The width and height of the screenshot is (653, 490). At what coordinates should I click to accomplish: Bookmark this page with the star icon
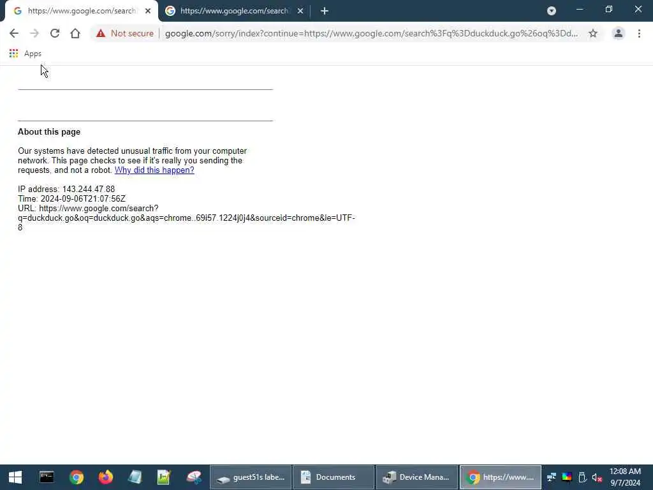[593, 33]
